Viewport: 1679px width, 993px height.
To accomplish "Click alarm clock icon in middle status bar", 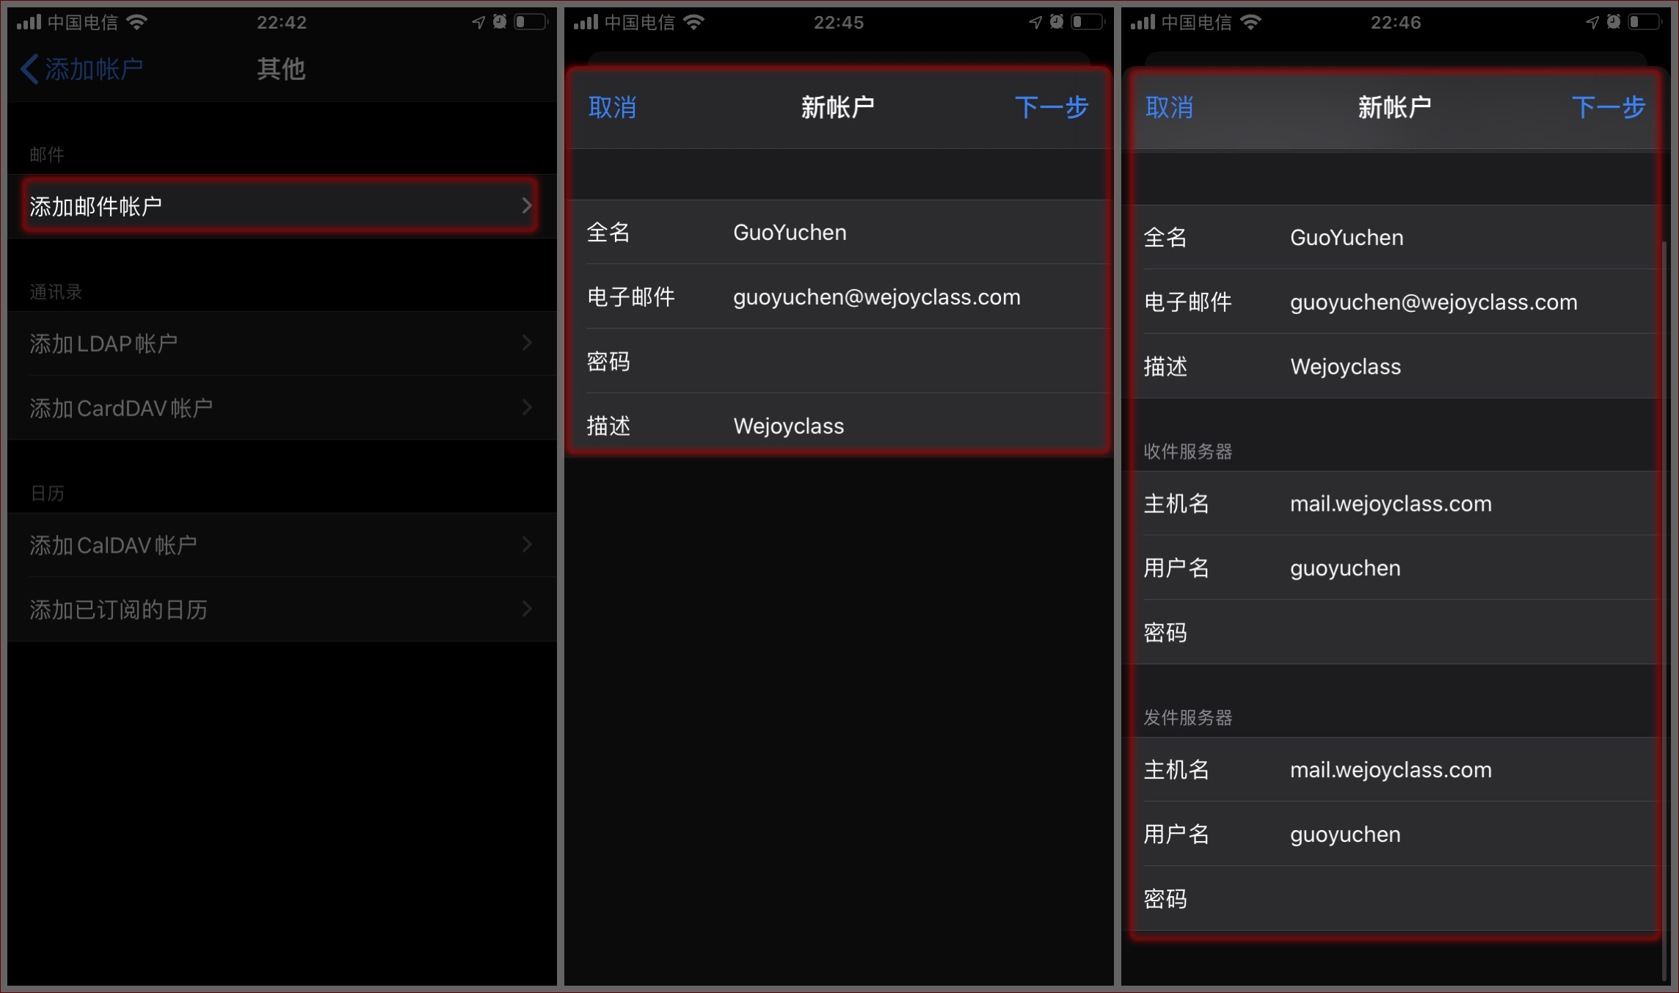I will 1057,22.
